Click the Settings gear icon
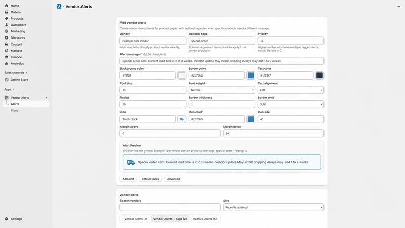The height and width of the screenshot is (228, 405). point(7,219)
